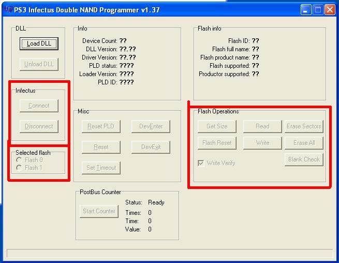Click the Loader Version label

click(98, 74)
